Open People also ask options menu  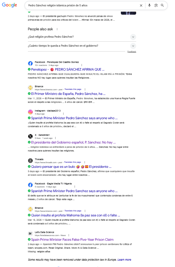click(x=57, y=29)
